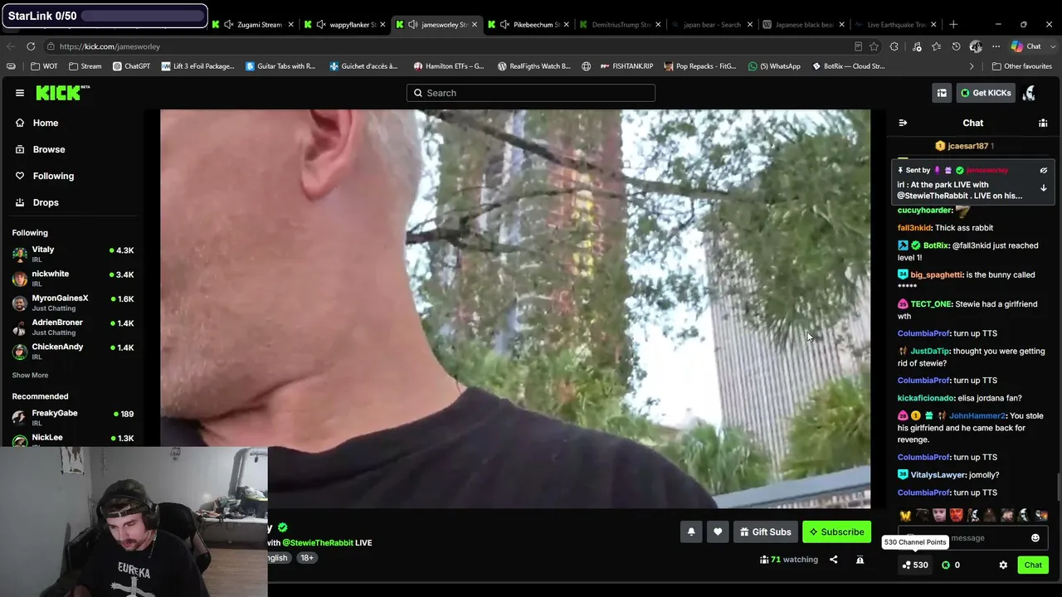Image resolution: width=1062 pixels, height=597 pixels.
Task: Go to the Kick logo homepage
Action: [x=62, y=93]
